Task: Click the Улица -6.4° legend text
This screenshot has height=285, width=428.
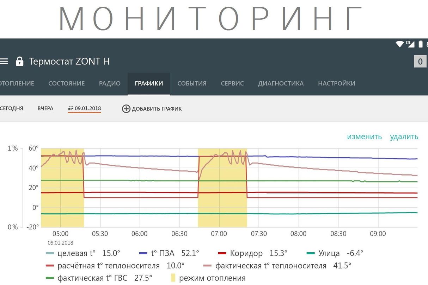Action: click(341, 253)
